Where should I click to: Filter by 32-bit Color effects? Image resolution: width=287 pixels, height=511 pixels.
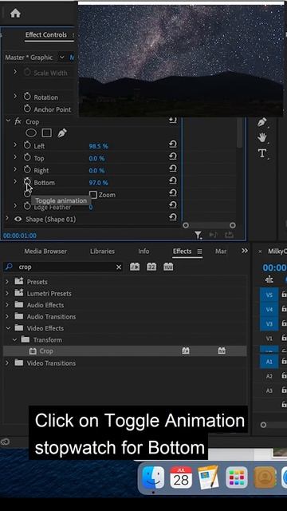pyautogui.click(x=151, y=267)
